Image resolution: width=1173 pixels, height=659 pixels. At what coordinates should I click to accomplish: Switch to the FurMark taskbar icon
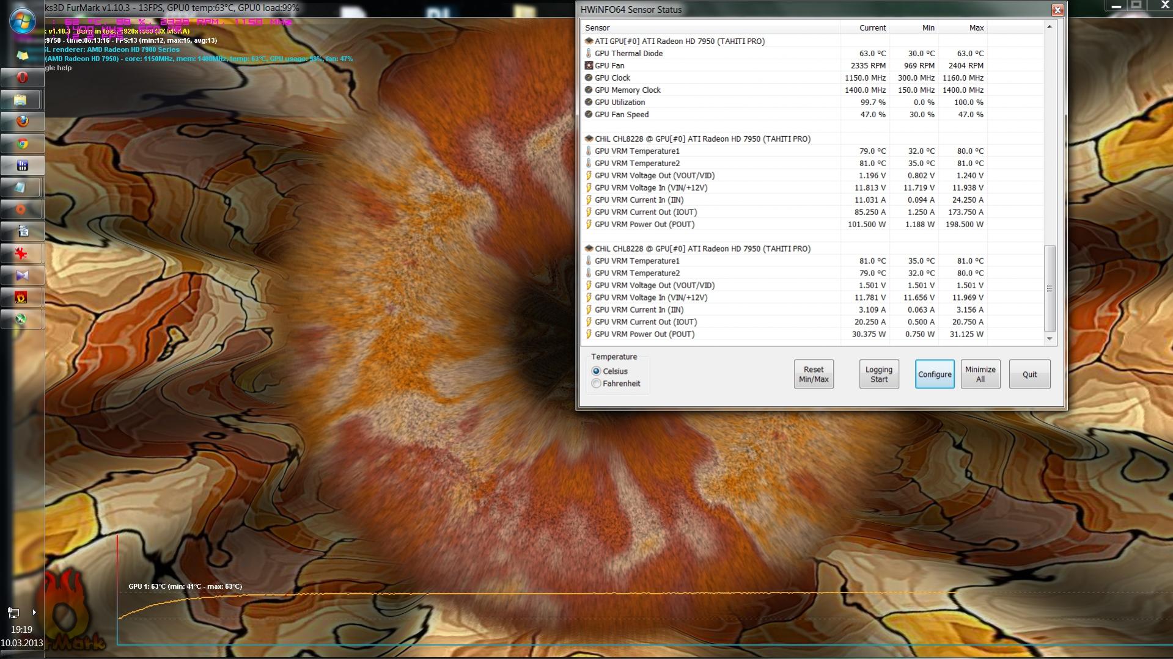22,297
